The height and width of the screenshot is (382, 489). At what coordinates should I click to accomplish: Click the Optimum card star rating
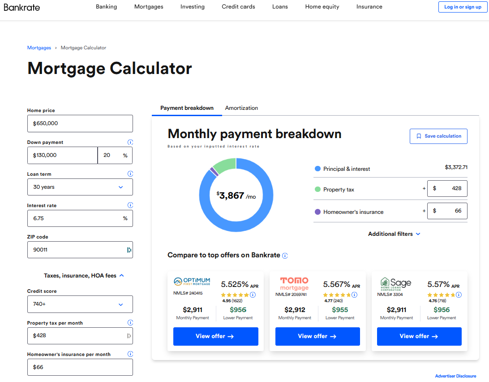pos(235,295)
